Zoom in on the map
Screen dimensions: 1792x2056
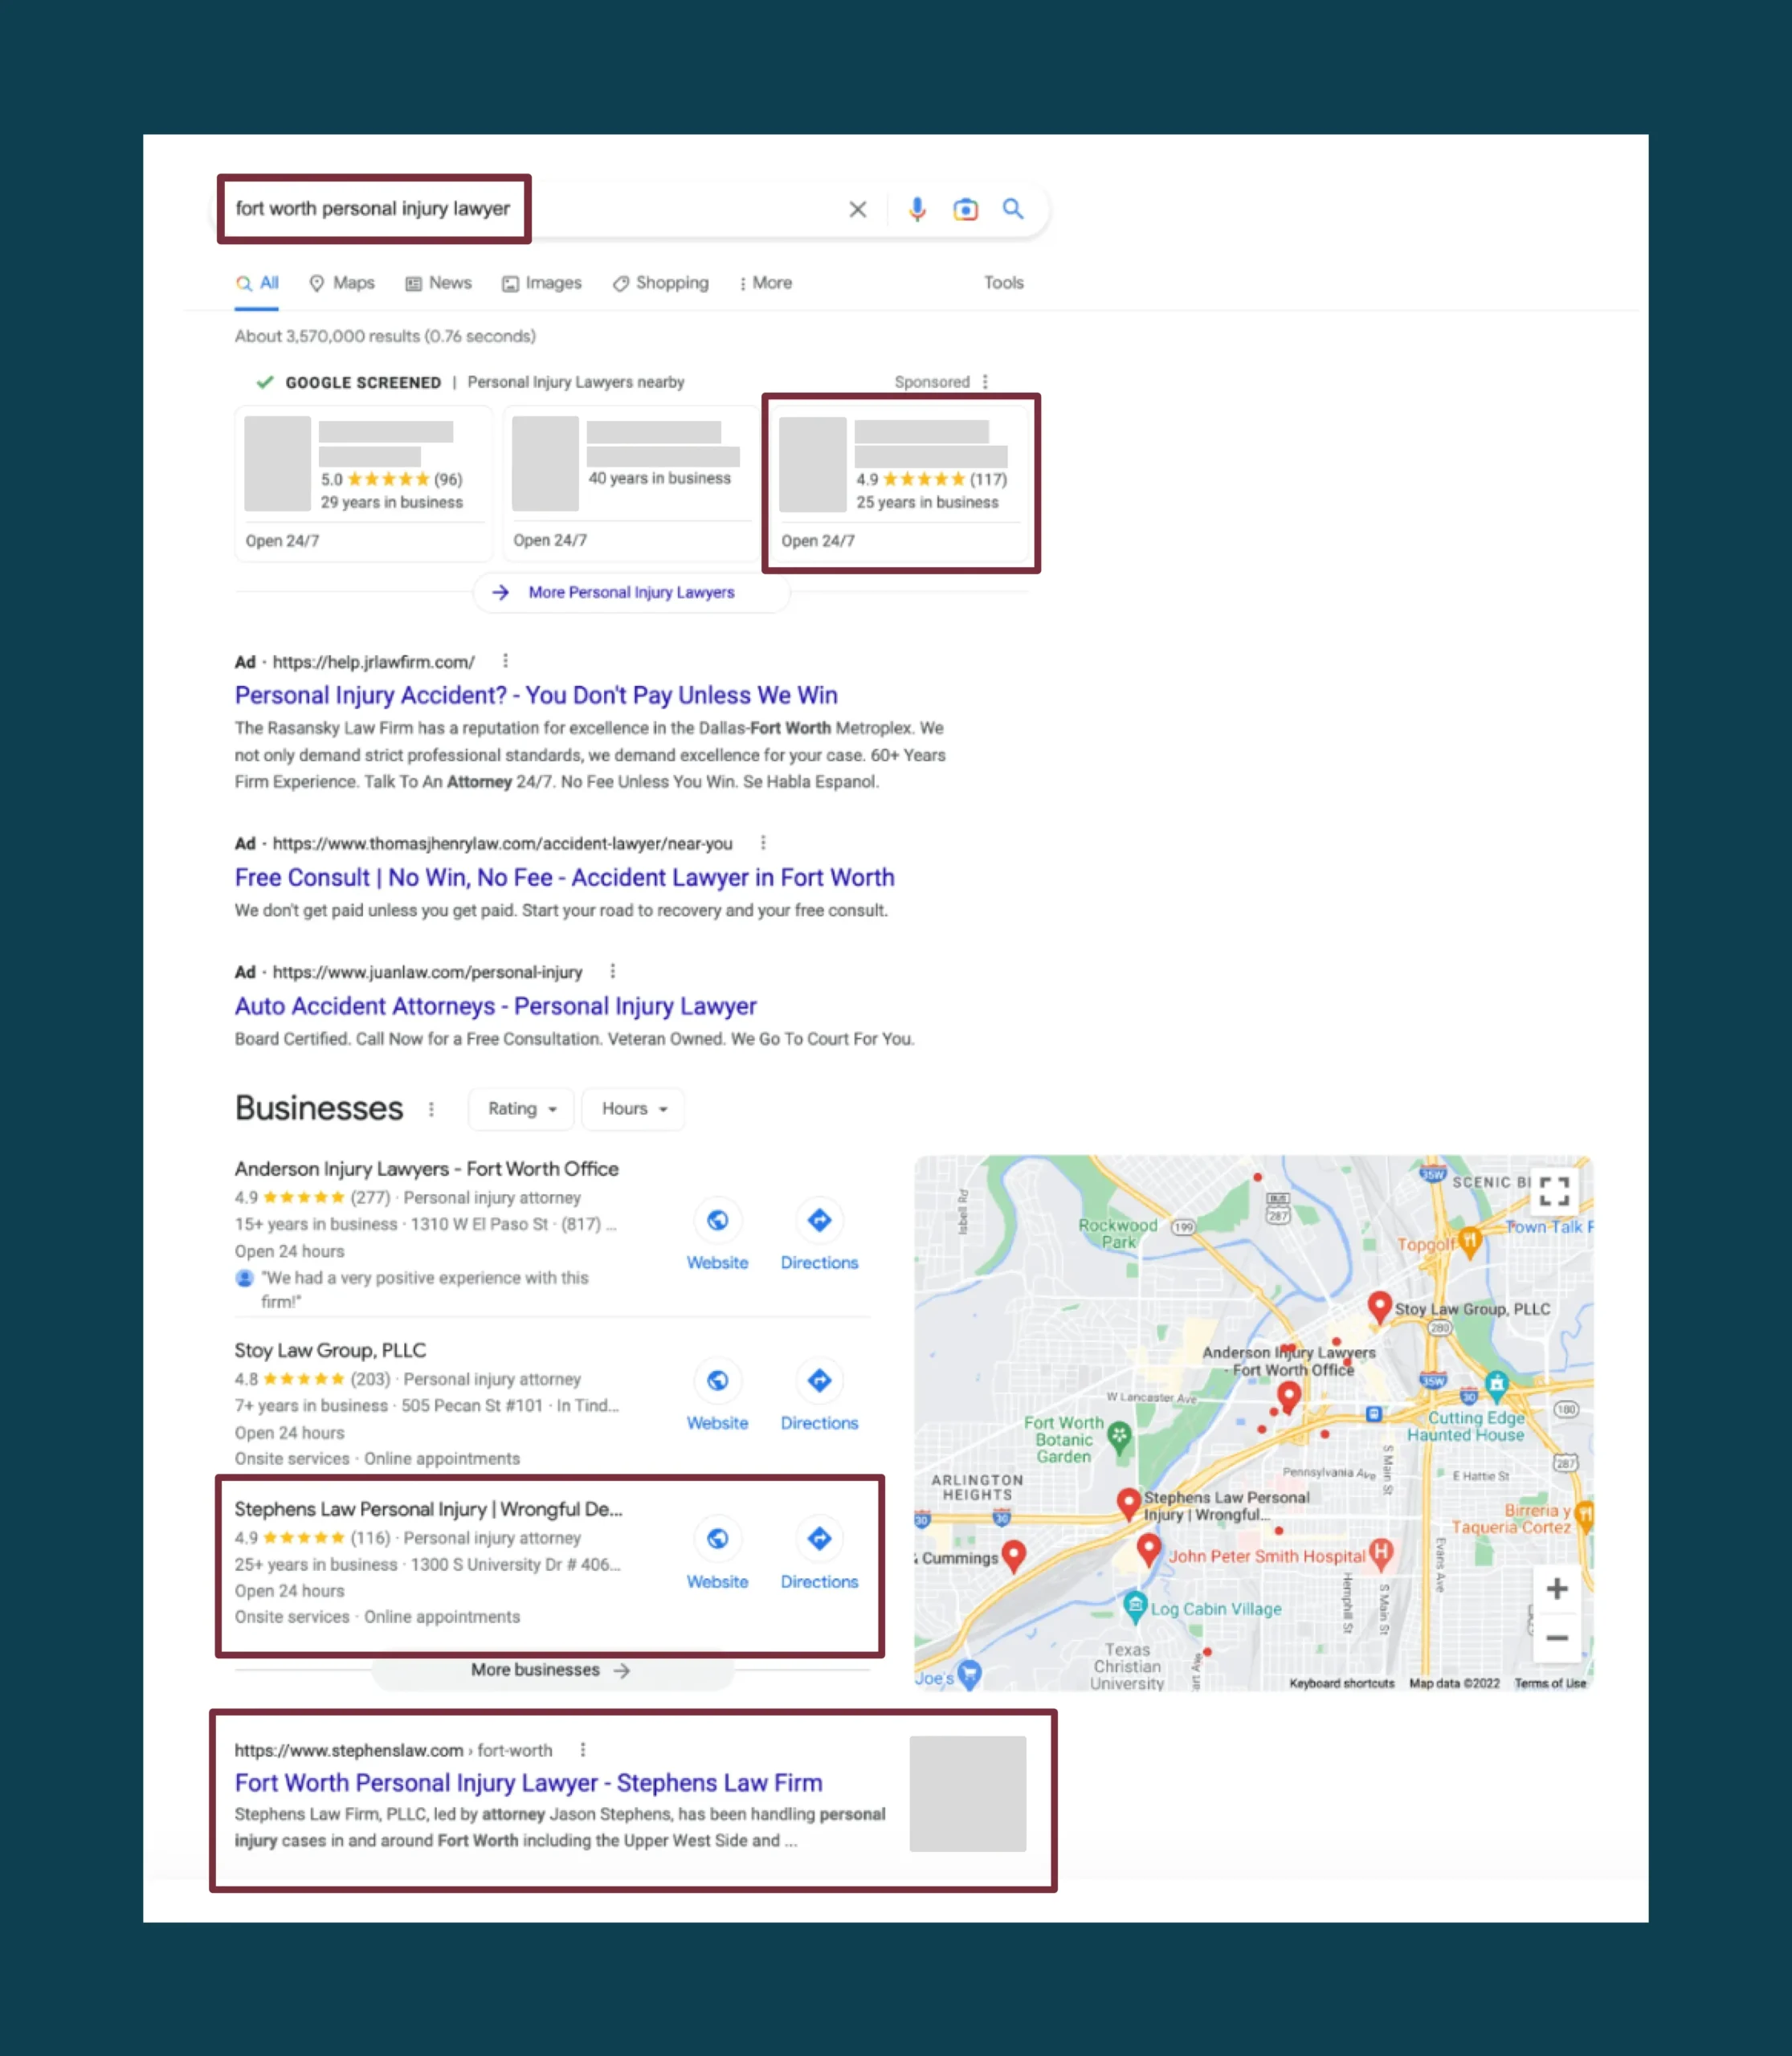pos(1556,1589)
